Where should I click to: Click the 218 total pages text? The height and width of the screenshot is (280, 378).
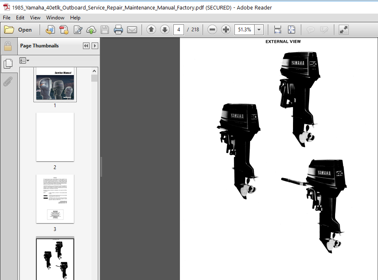pos(195,30)
